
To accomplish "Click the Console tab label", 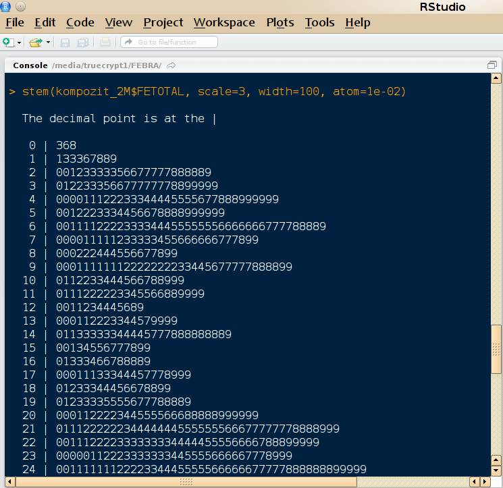I will click(30, 65).
